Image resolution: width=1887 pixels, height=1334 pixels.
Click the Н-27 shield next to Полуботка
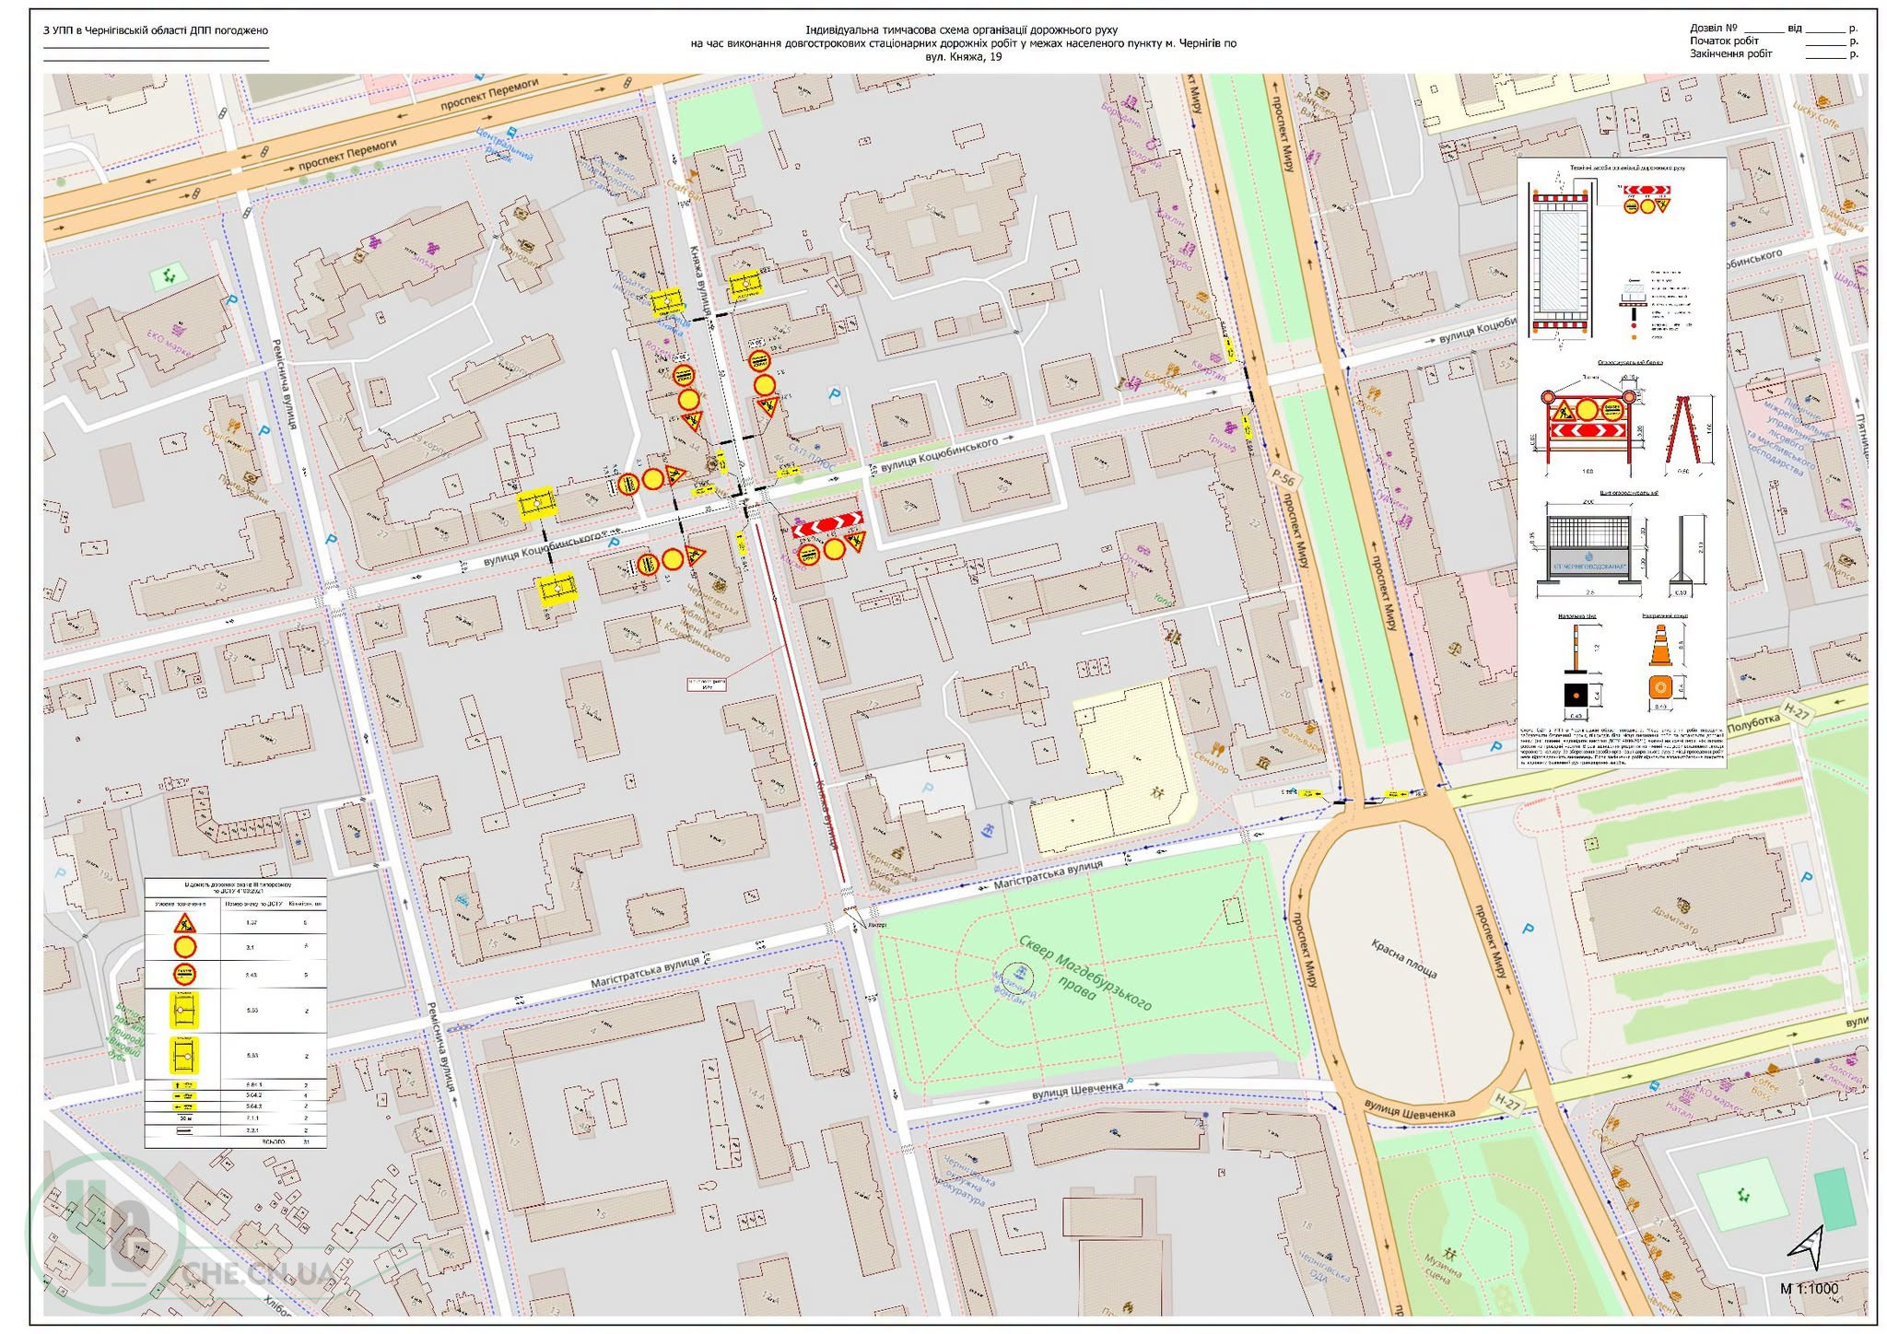tap(1795, 710)
